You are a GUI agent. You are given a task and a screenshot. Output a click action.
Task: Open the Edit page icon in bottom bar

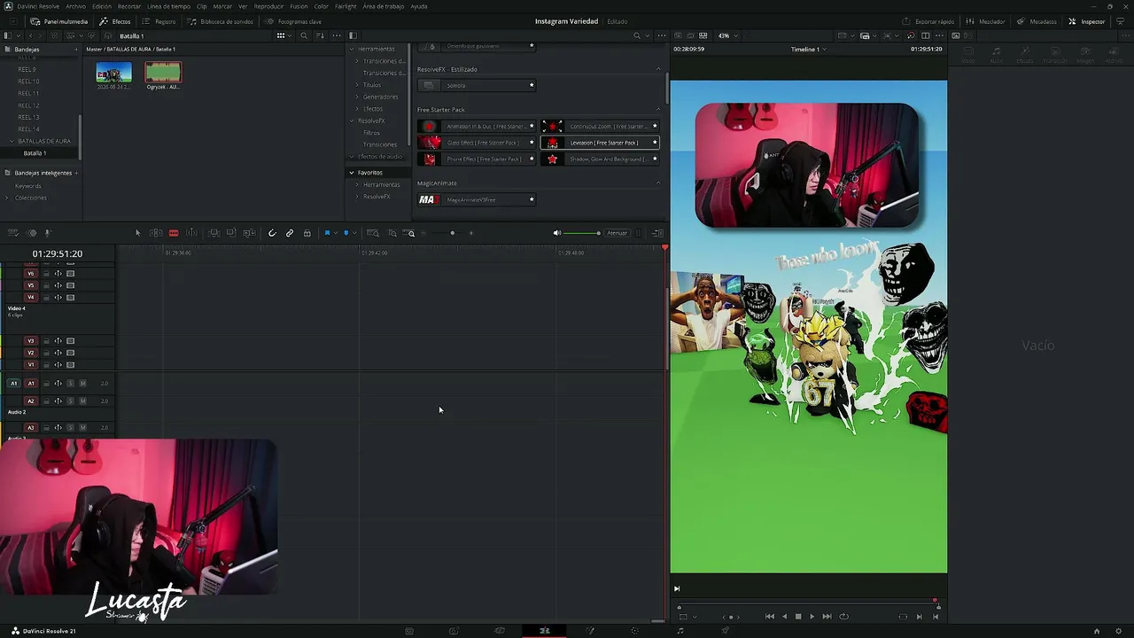click(x=545, y=631)
